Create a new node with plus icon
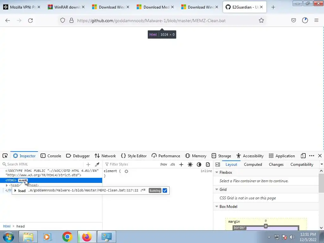324x243 pixels. [88, 164]
